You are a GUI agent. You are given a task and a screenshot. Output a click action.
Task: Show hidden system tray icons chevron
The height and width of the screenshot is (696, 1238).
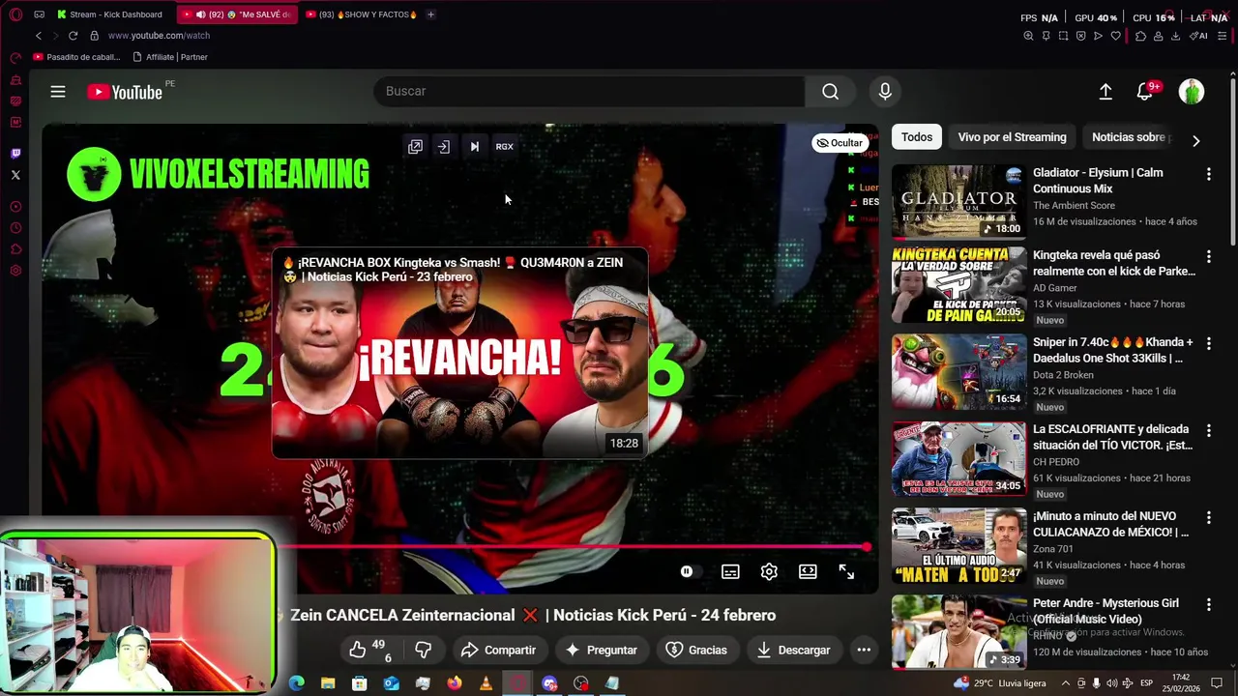1066,683
